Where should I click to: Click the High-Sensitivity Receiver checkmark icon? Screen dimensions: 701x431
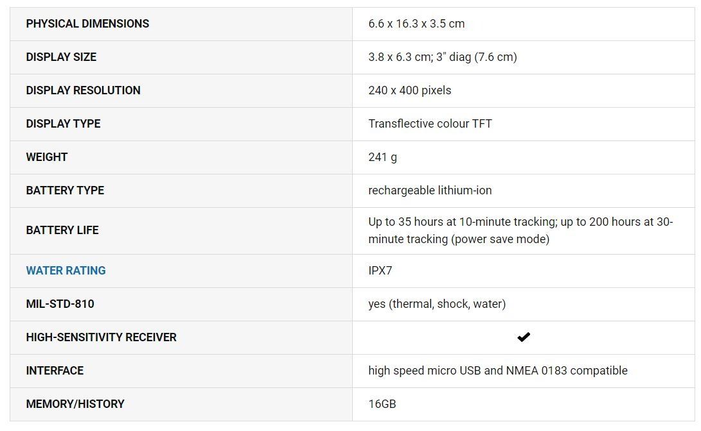tap(524, 337)
